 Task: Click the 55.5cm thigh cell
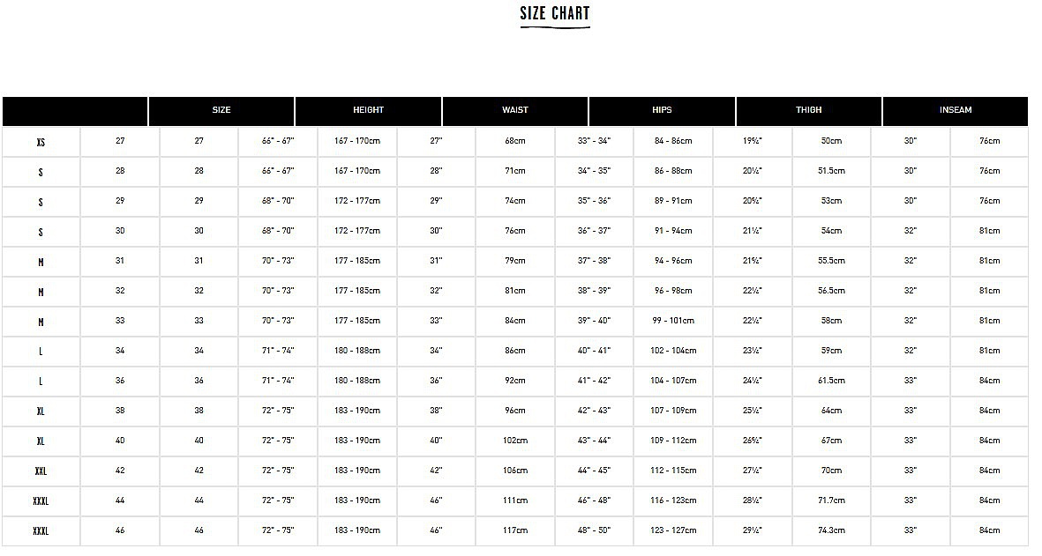tap(831, 262)
